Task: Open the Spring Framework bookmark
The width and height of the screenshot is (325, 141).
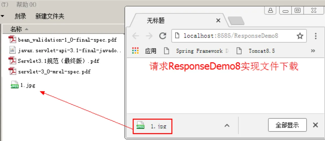Action: coord(196,51)
